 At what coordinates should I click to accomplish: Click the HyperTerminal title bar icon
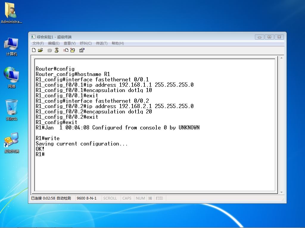pos(33,37)
